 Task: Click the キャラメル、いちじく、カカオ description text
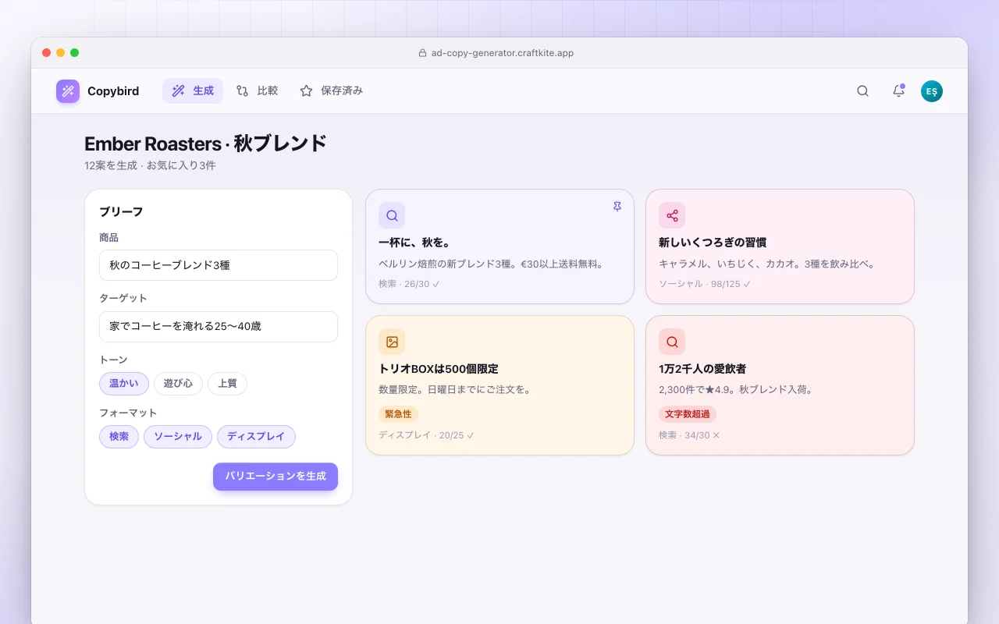coord(767,264)
